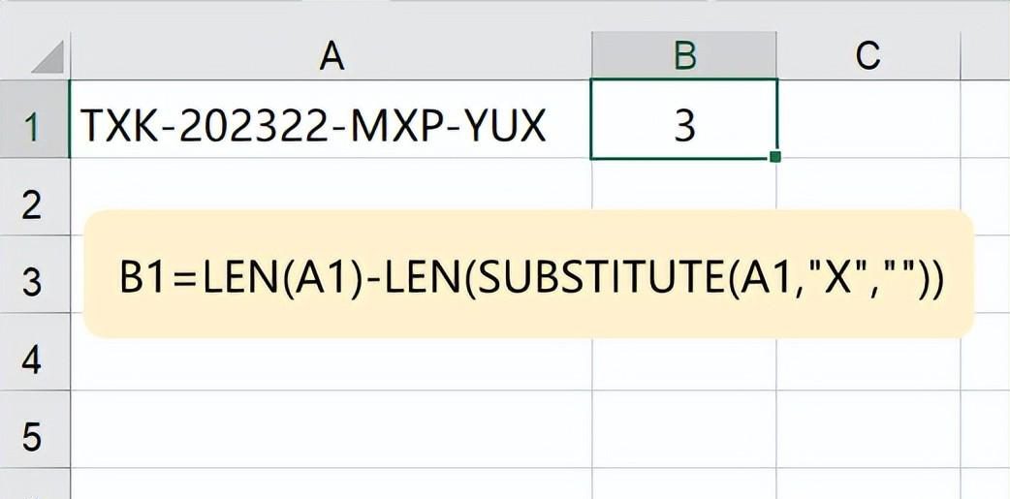Click the fill handle of cell B1
1010x499 pixels.
click(774, 156)
